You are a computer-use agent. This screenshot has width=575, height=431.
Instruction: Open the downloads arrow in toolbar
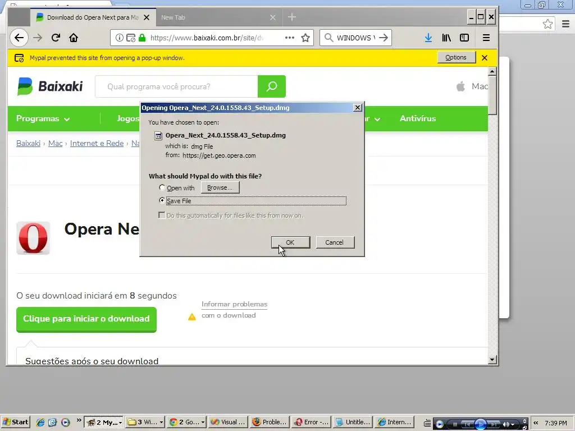coord(428,38)
